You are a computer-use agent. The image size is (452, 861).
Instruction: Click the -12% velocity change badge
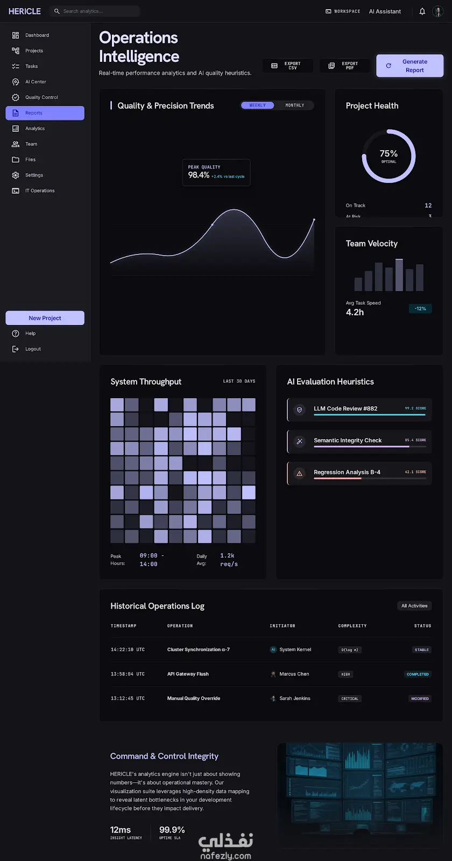(x=420, y=309)
